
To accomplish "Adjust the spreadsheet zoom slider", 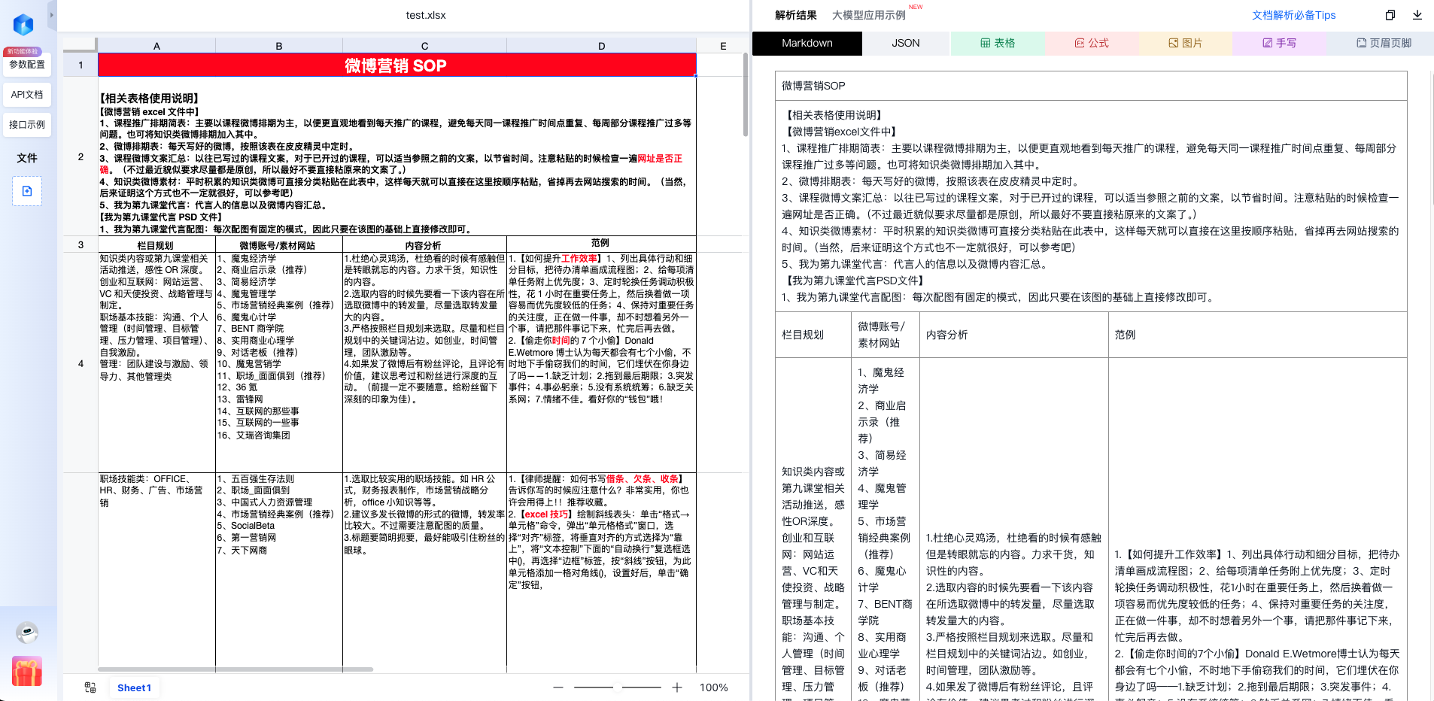I will 618,687.
